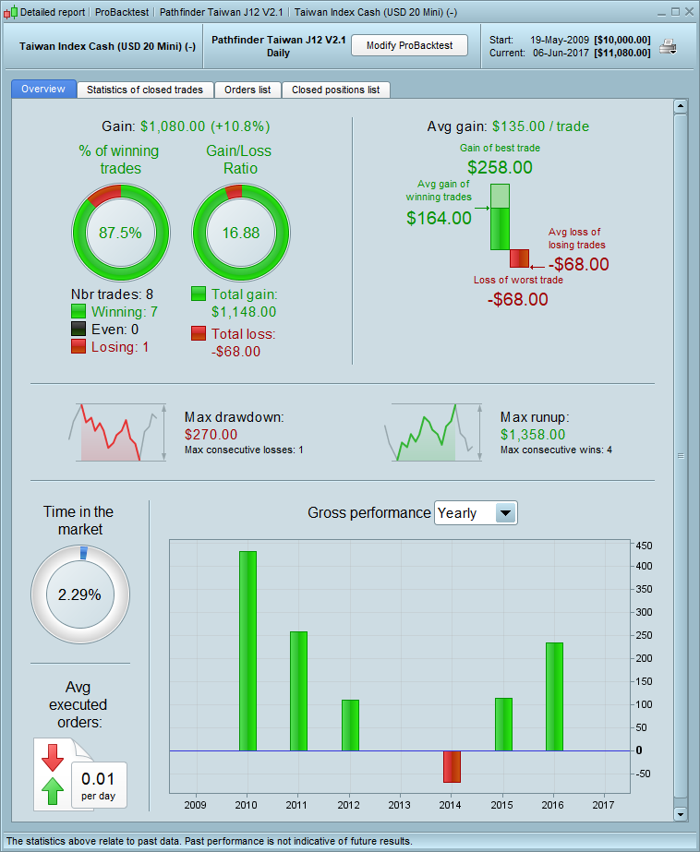Open the Orders list tab

click(247, 90)
